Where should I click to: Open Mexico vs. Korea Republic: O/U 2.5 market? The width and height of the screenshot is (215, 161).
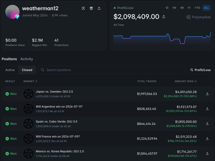[x=60, y=152]
